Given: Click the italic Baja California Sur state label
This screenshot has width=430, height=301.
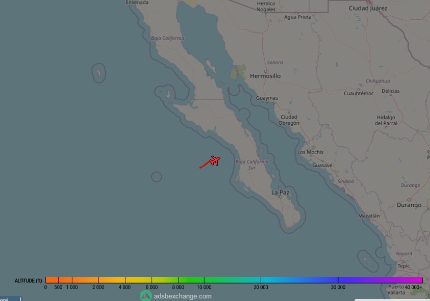Looking at the screenshot, I should (x=252, y=165).
